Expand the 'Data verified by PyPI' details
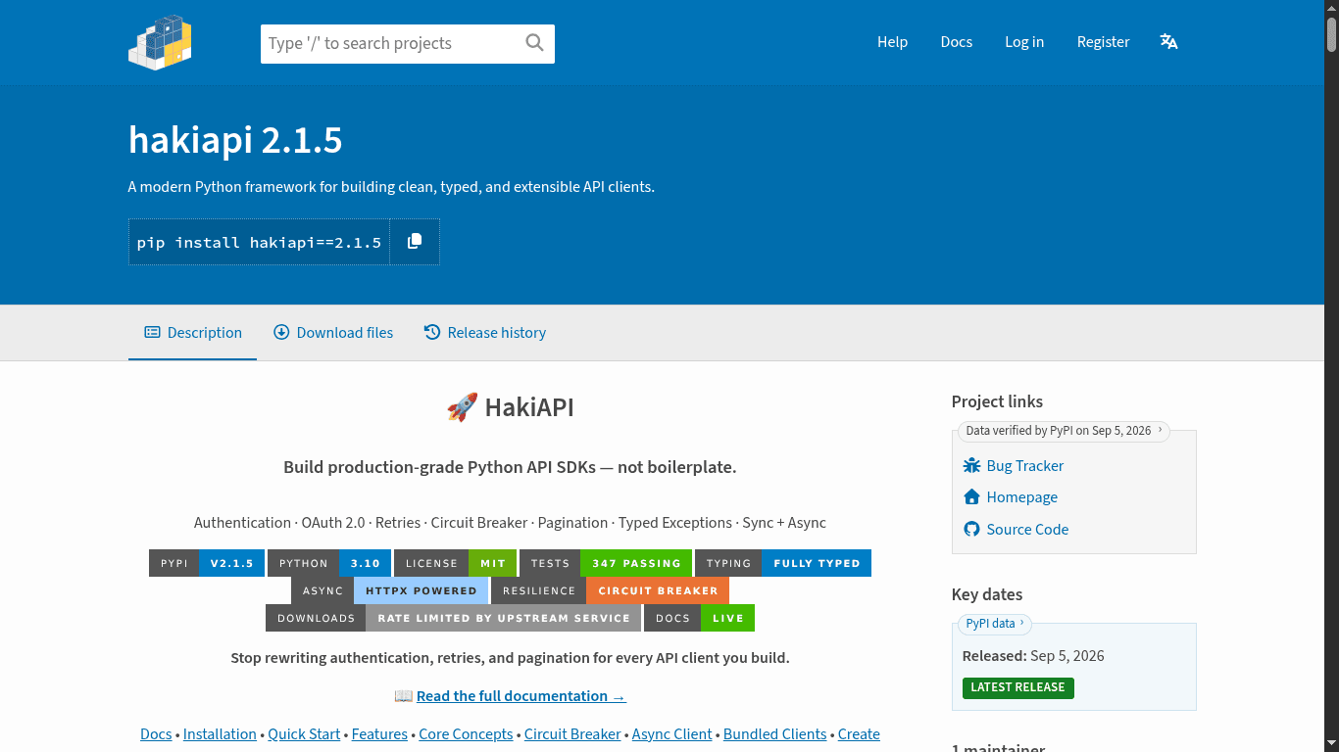 tap(1063, 431)
